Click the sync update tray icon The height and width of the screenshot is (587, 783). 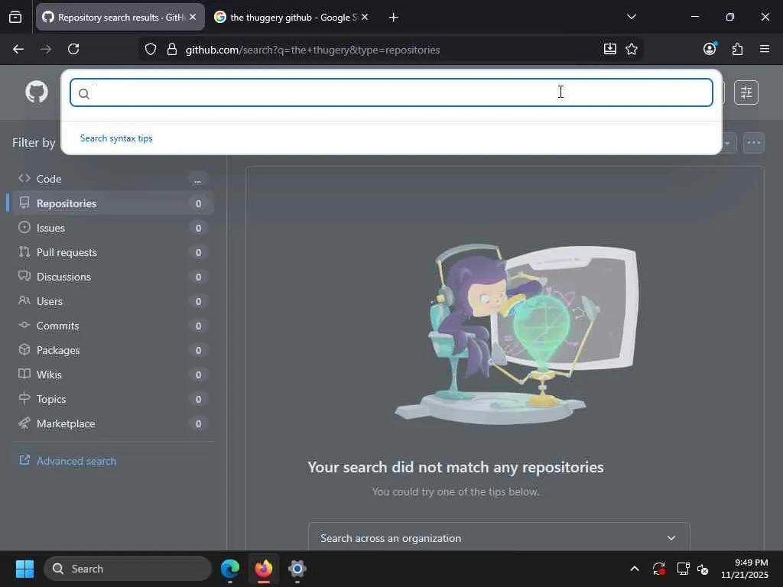pyautogui.click(x=658, y=569)
